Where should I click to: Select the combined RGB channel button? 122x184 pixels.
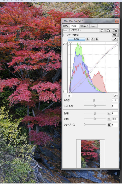77,39
